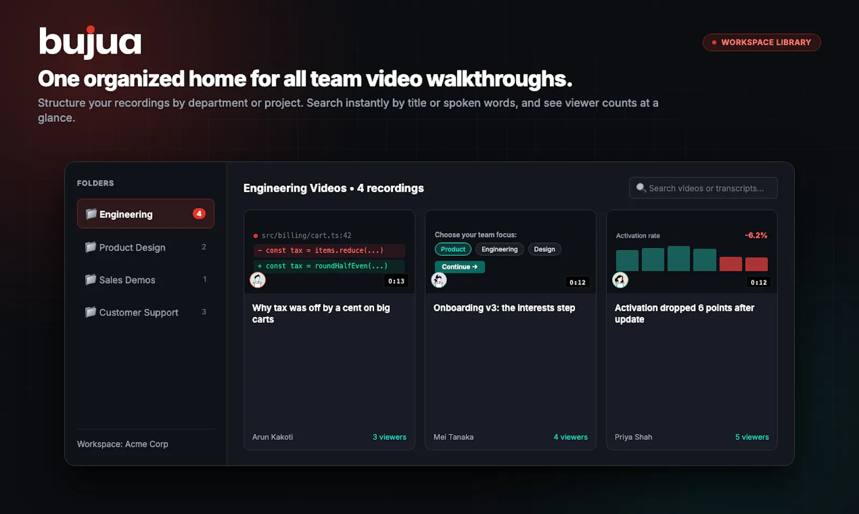Select the Engineering focus chip
859x514 pixels.
pos(499,249)
